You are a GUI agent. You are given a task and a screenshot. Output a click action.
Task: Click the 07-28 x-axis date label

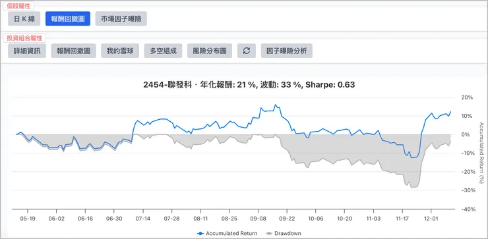[172, 219]
